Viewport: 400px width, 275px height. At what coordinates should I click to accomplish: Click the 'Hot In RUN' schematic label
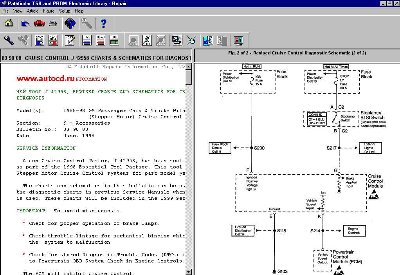pyautogui.click(x=252, y=66)
